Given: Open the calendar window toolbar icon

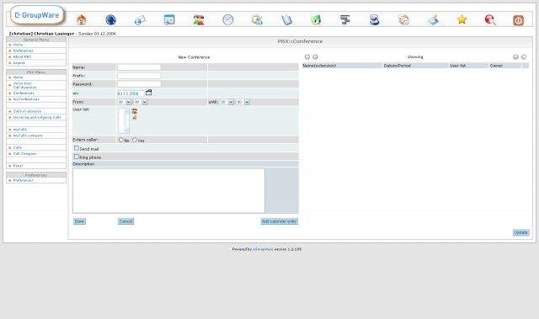Looking at the screenshot, I should tap(169, 20).
